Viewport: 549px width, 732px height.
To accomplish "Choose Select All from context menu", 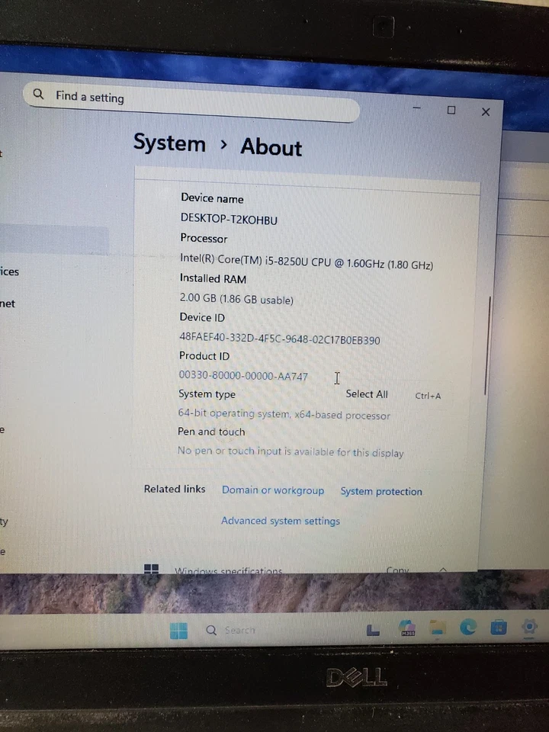I will click(367, 394).
